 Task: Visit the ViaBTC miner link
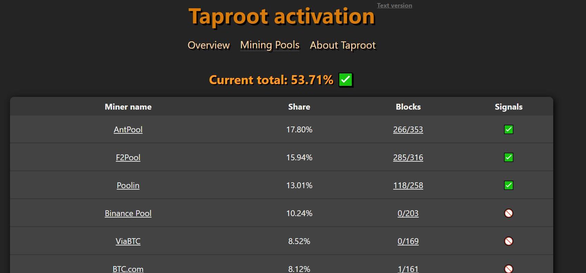click(128, 241)
